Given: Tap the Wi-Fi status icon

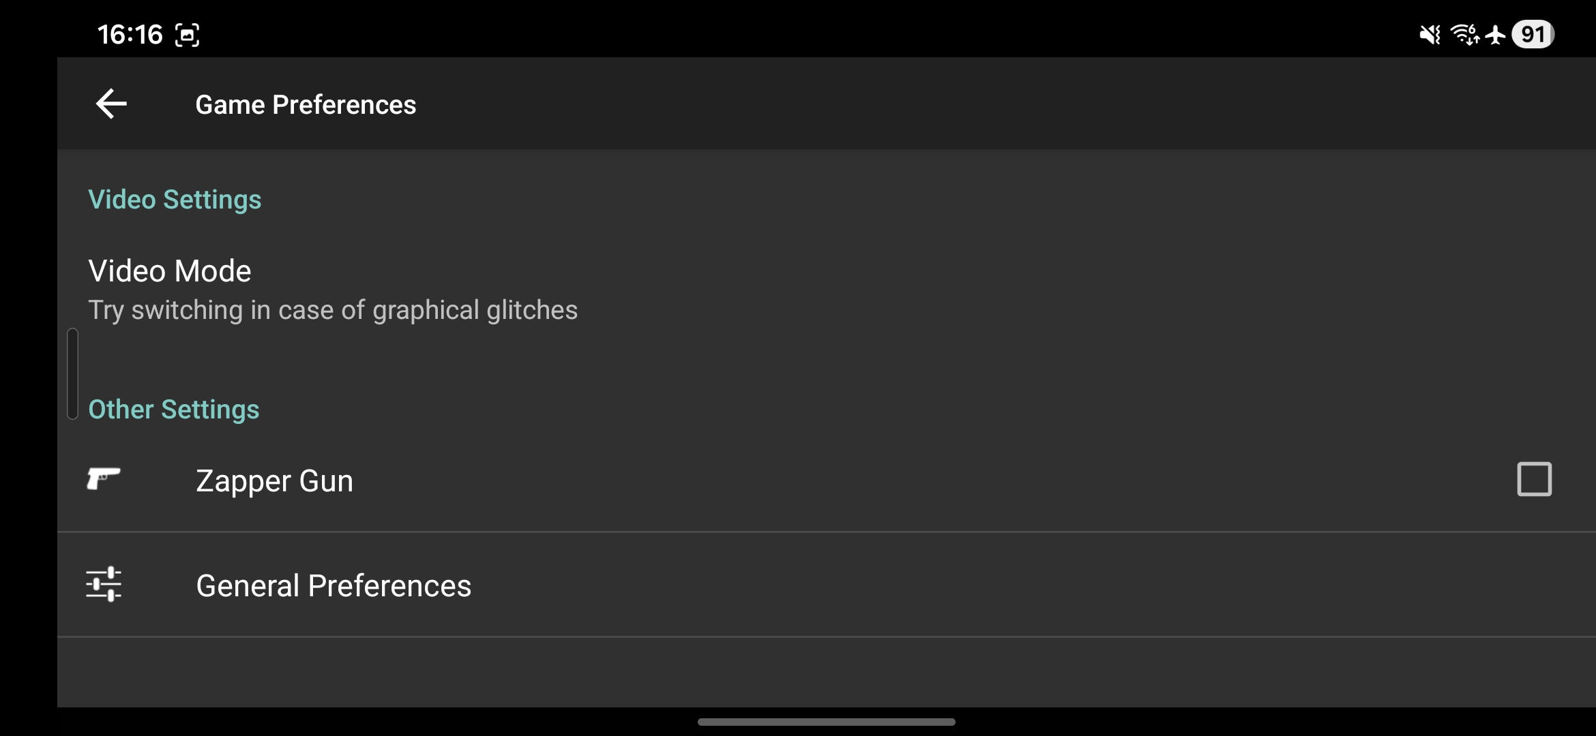Looking at the screenshot, I should pos(1464,34).
